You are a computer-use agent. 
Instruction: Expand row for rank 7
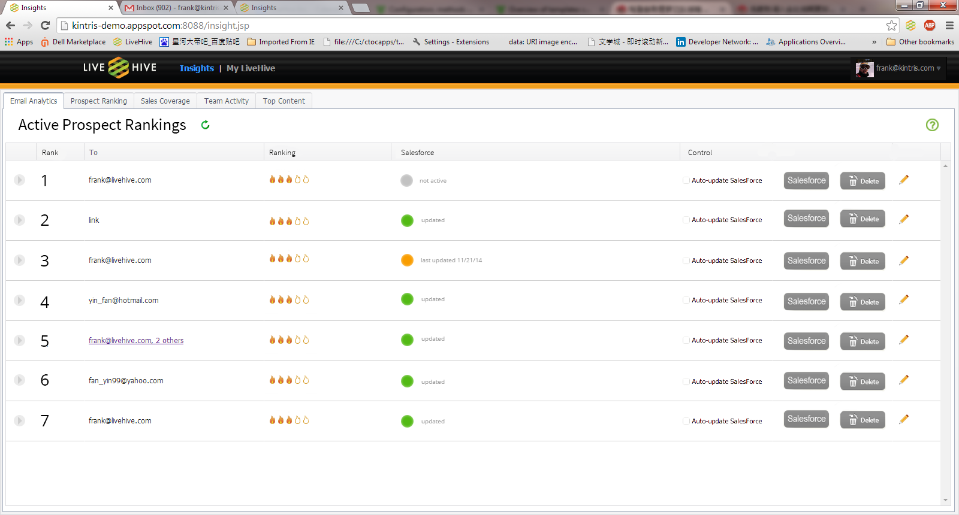[x=20, y=420]
